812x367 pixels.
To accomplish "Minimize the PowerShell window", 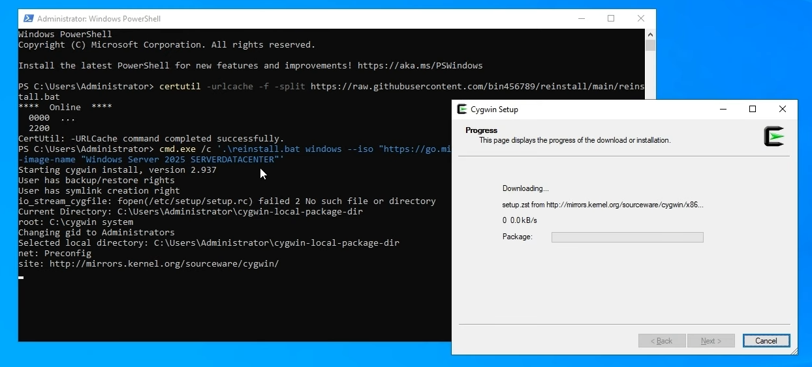I will click(x=580, y=18).
